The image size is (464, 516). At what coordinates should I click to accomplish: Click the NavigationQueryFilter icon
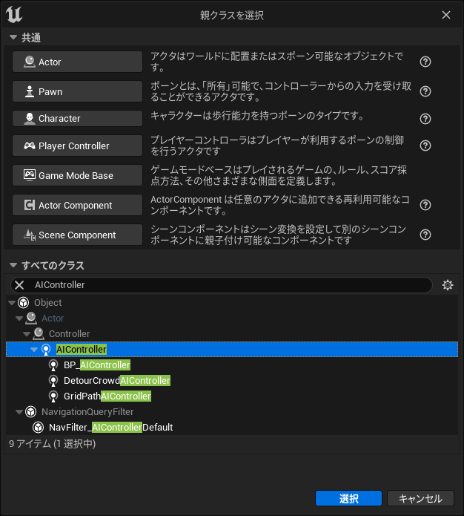[31, 411]
